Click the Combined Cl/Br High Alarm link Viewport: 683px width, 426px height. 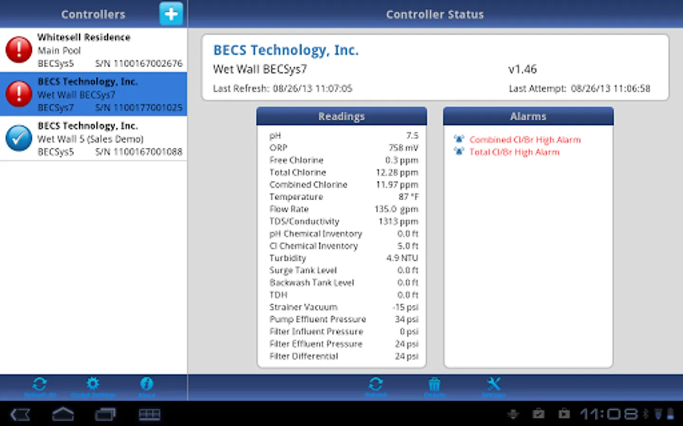click(x=525, y=140)
